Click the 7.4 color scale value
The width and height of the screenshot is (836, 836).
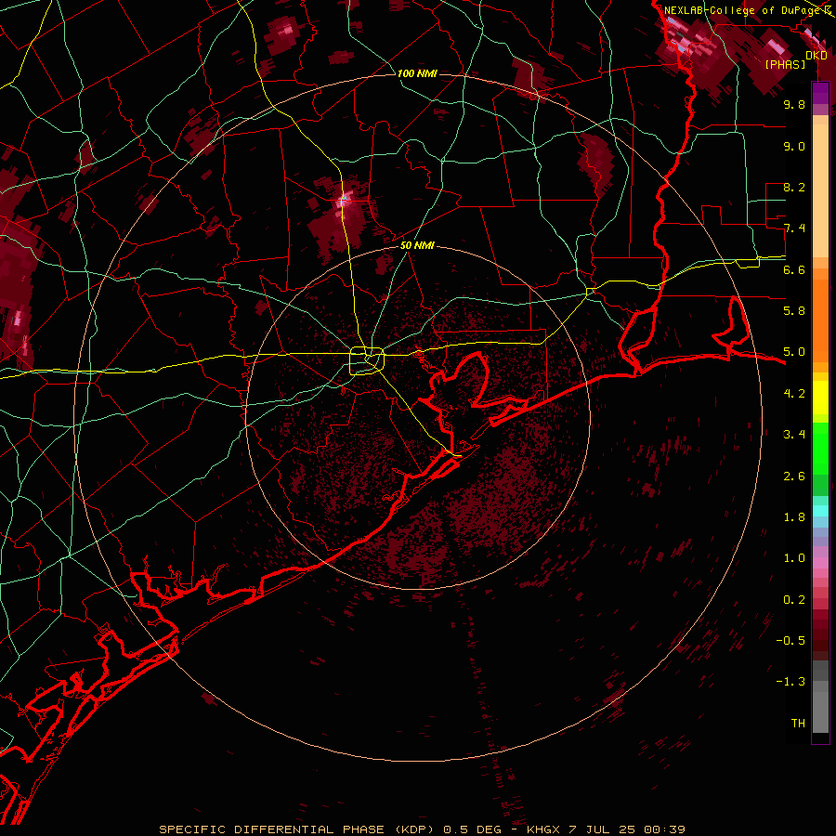coord(794,229)
